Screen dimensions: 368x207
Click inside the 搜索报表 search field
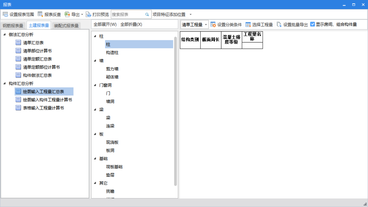point(128,14)
